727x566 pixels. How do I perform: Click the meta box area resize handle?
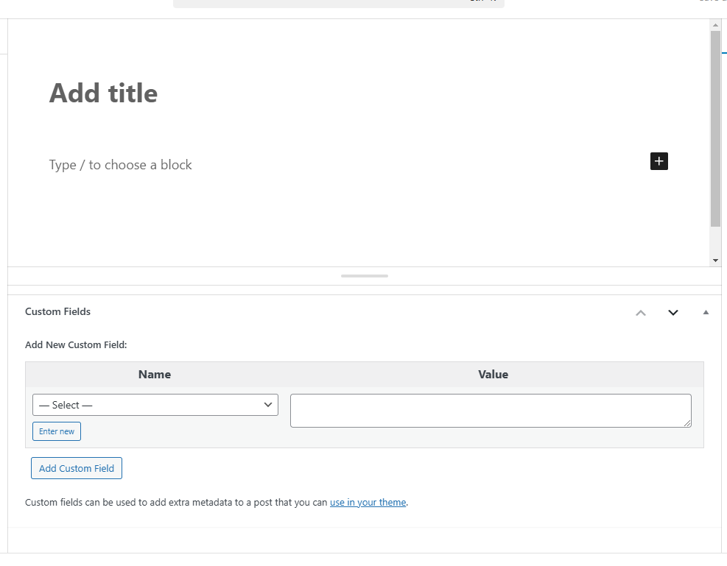click(x=365, y=276)
